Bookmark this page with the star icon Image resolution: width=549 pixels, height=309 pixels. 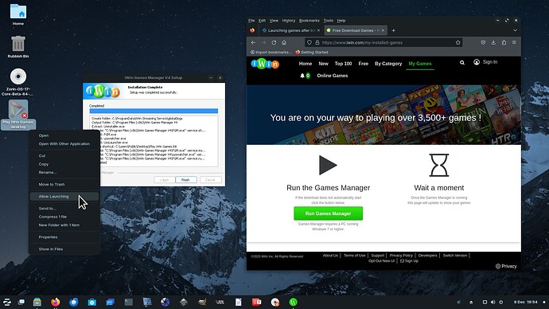pyautogui.click(x=458, y=42)
